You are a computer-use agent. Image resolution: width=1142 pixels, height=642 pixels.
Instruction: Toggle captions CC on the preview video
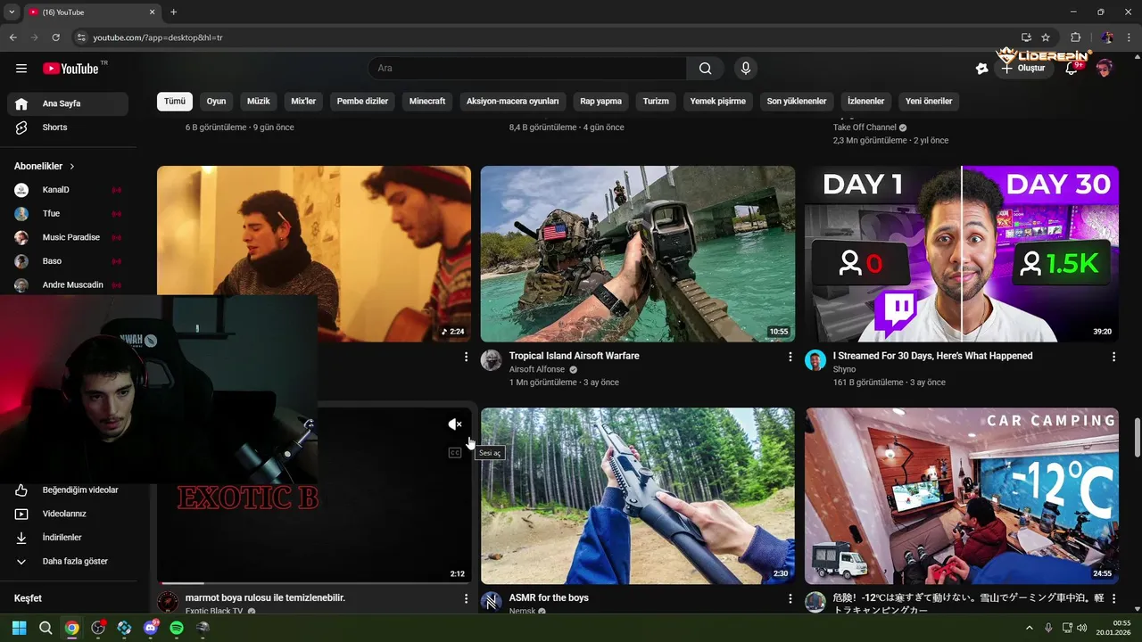(x=455, y=453)
